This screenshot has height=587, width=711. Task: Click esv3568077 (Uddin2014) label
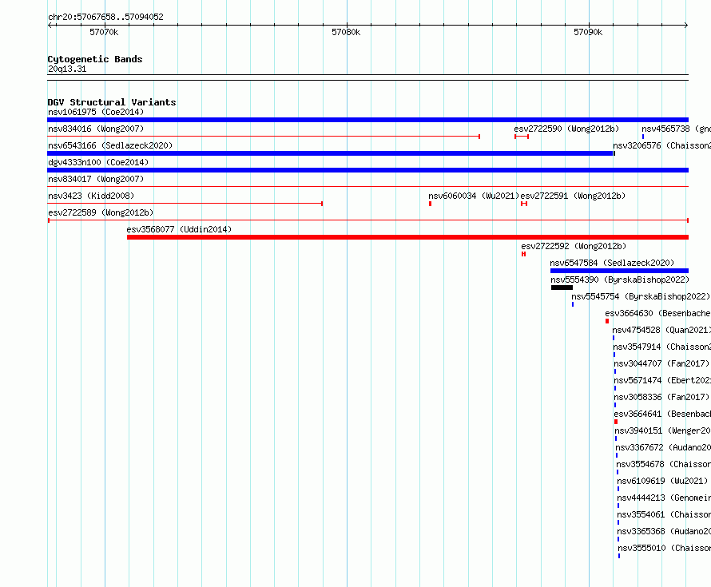coord(179,229)
